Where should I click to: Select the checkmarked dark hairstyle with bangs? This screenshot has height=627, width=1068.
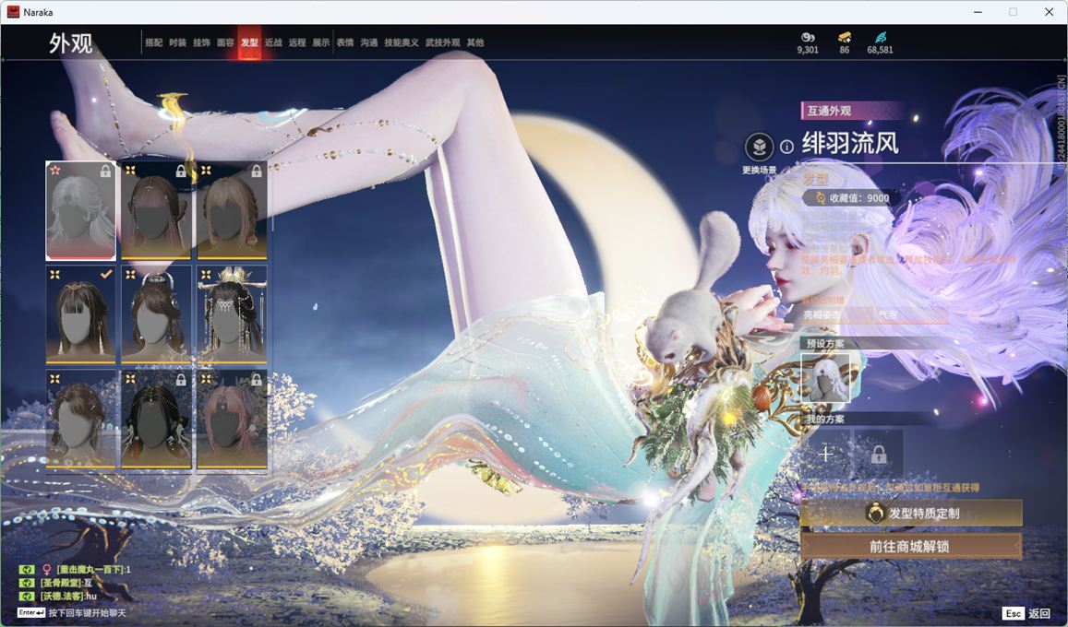coord(80,314)
